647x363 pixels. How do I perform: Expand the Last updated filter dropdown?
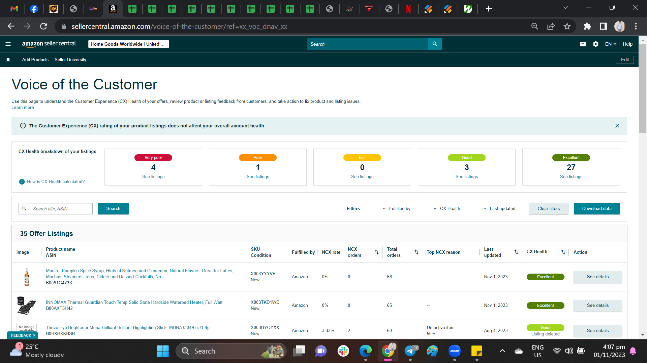tap(499, 209)
